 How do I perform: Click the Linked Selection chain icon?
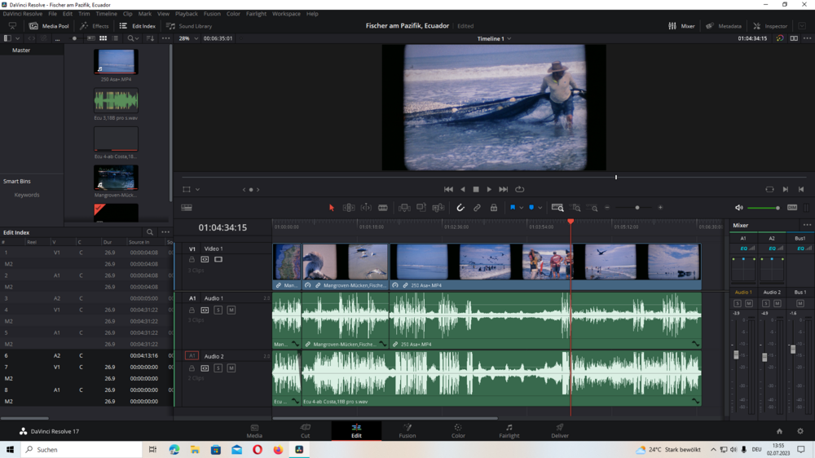click(477, 208)
